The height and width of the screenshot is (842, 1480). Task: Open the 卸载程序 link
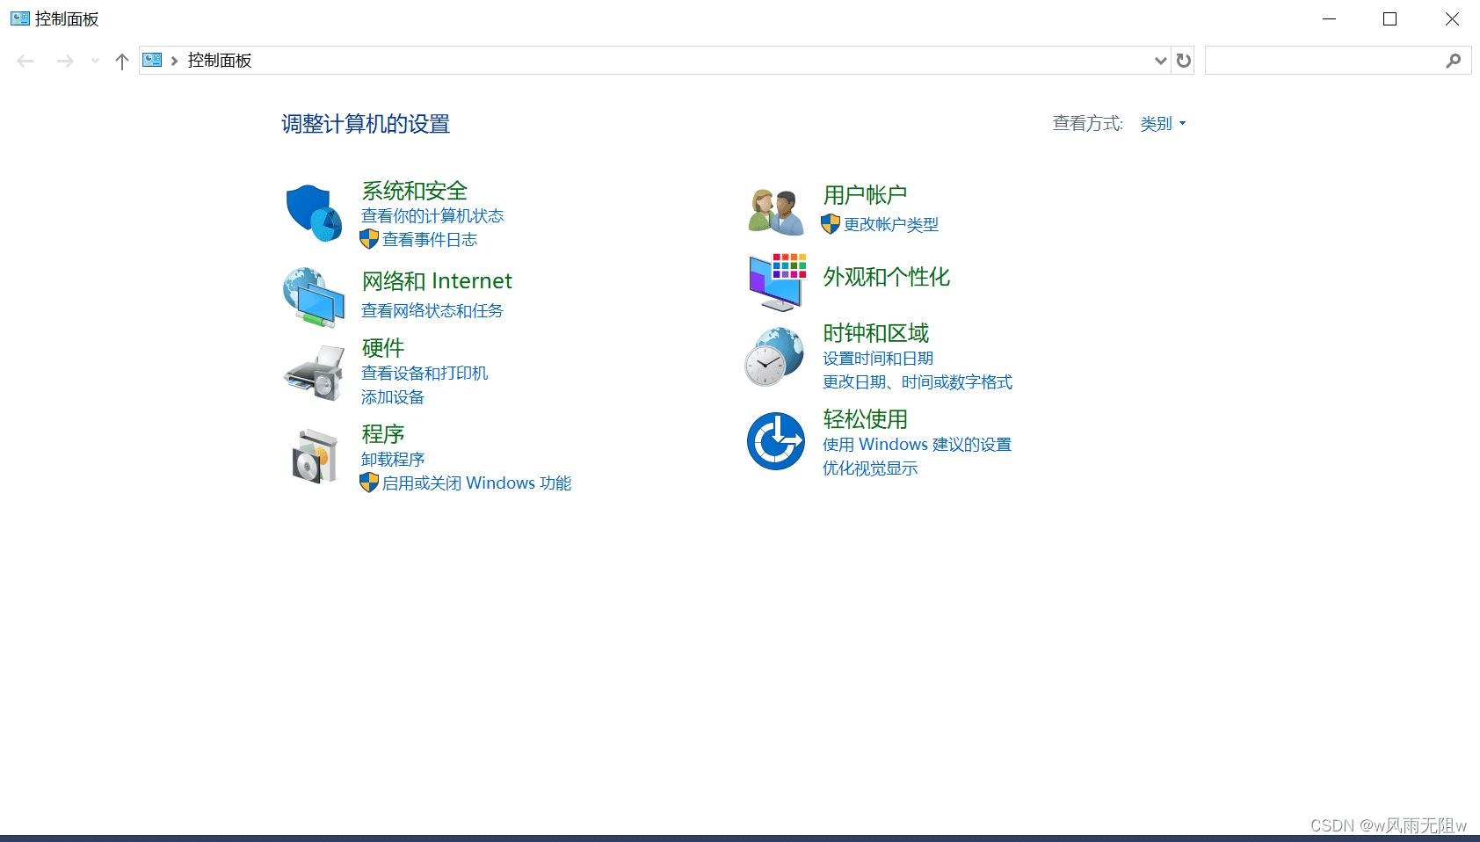coord(393,459)
